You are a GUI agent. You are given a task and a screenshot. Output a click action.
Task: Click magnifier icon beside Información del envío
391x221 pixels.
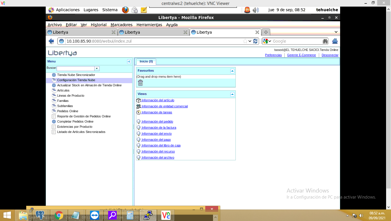pos(139,134)
